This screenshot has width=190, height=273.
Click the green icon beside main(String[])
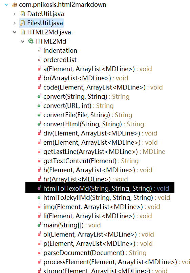point(40,225)
